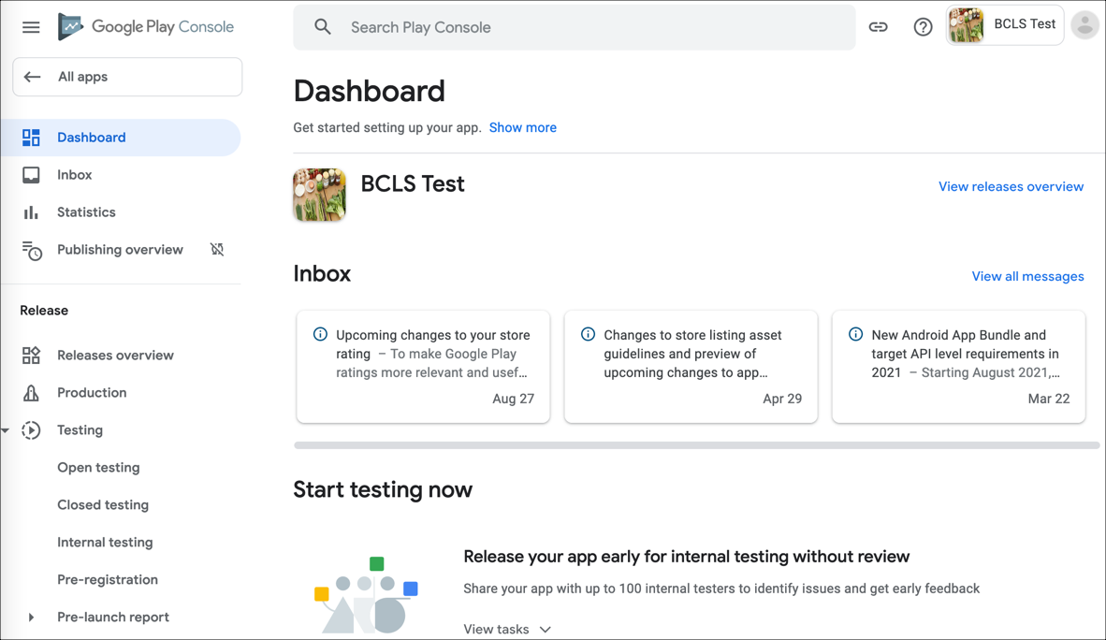Click View releases overview link

tap(1011, 186)
